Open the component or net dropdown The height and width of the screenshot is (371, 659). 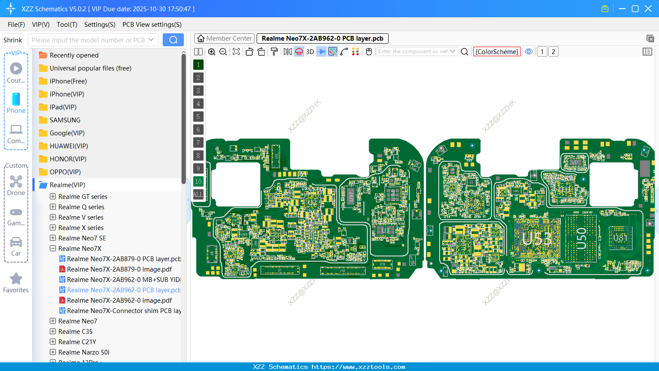click(x=453, y=51)
